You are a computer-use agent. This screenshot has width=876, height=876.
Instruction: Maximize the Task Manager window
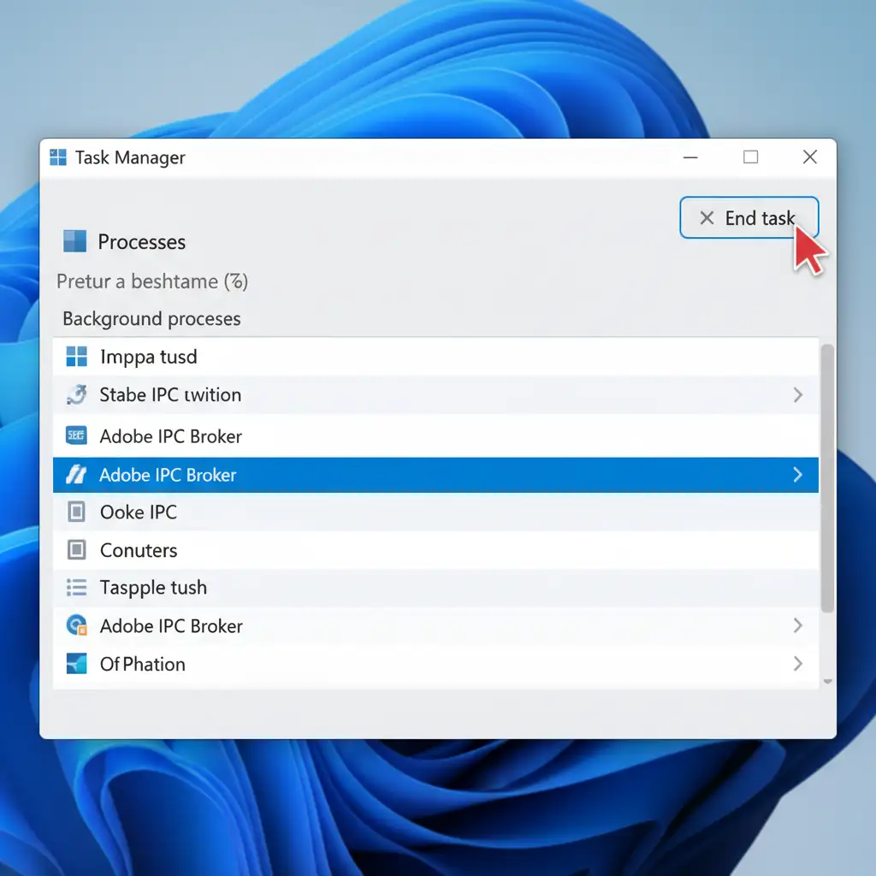pos(750,157)
